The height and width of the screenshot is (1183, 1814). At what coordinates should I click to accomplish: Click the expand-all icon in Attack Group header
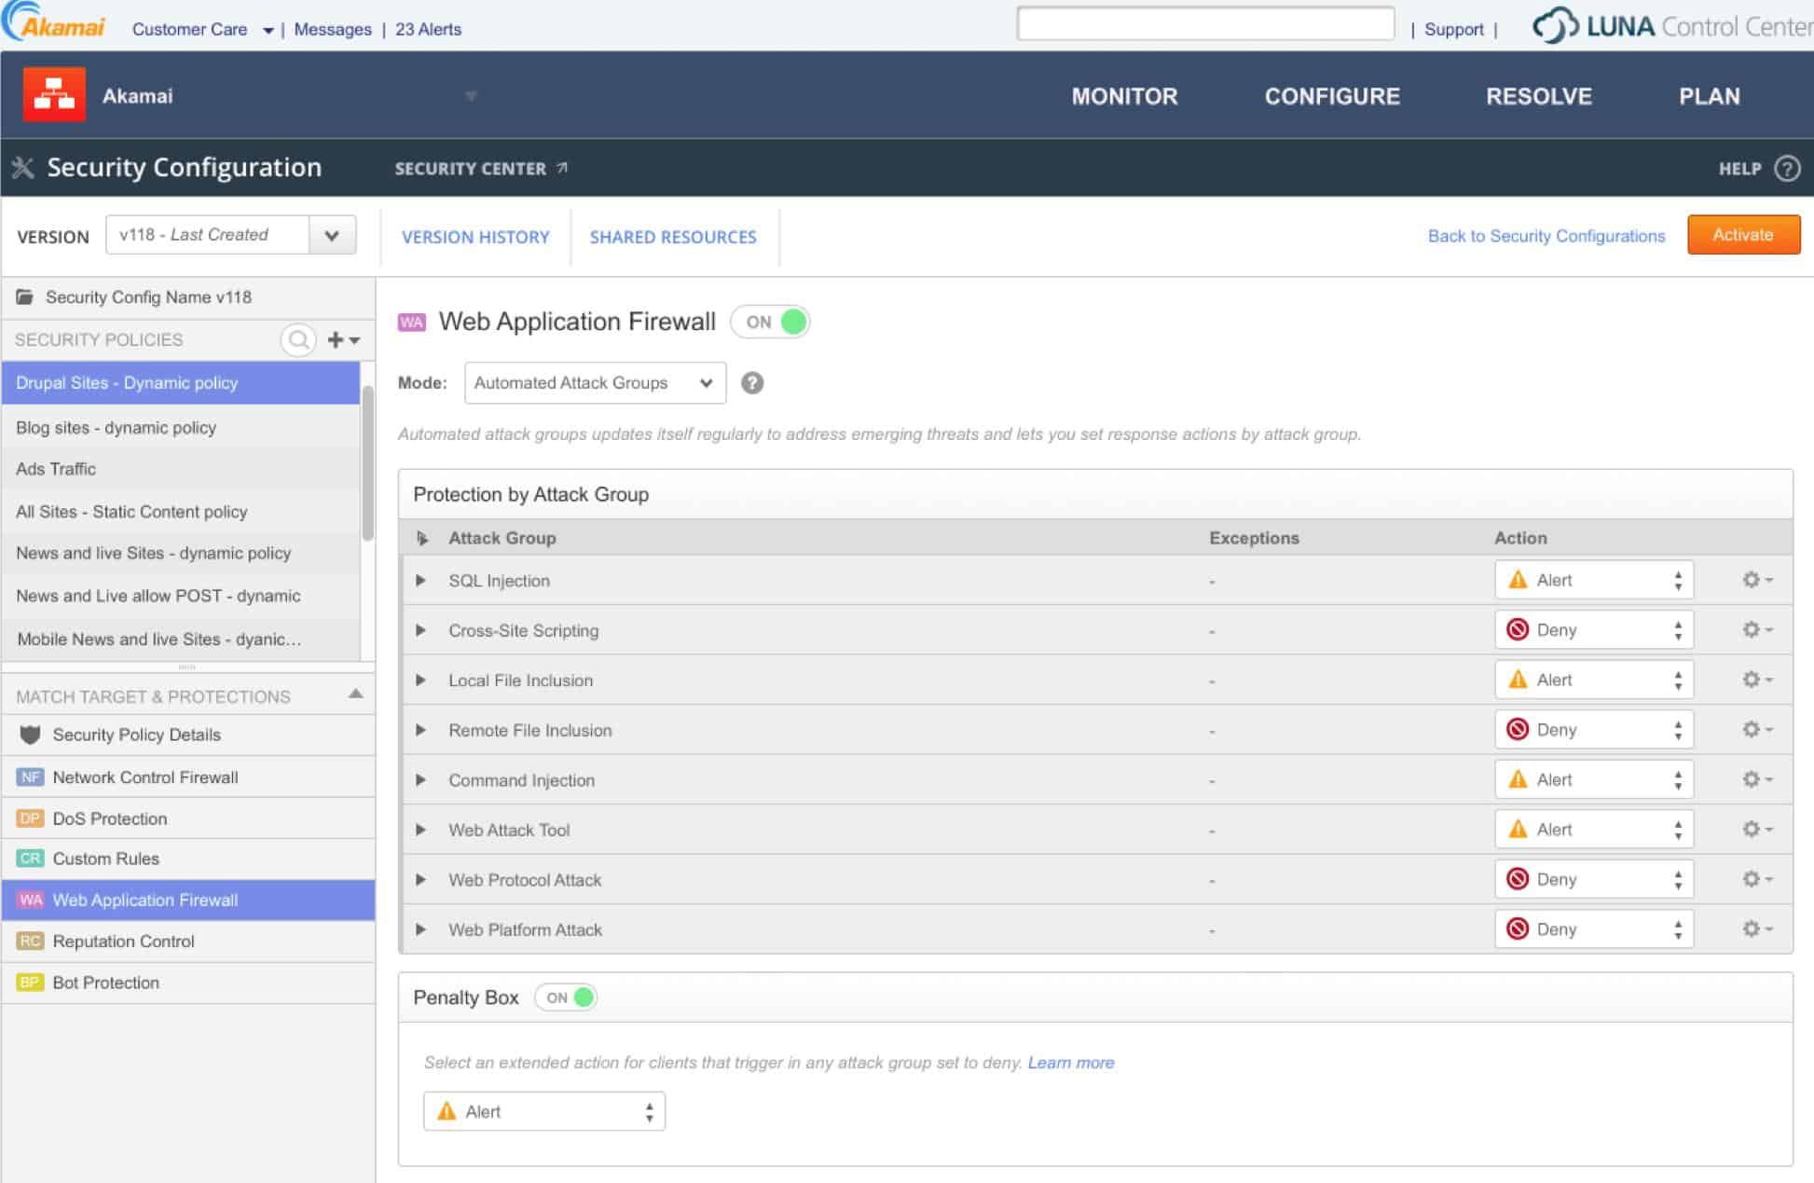pos(422,538)
